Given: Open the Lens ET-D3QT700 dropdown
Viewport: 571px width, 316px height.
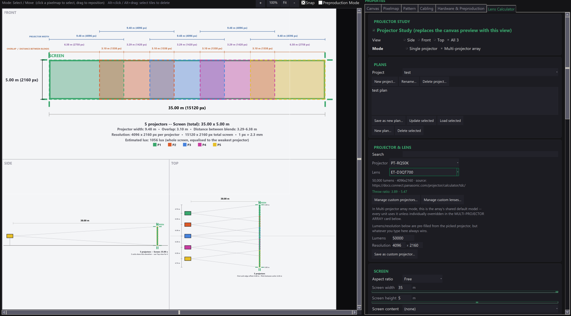Looking at the screenshot, I should coord(424,172).
